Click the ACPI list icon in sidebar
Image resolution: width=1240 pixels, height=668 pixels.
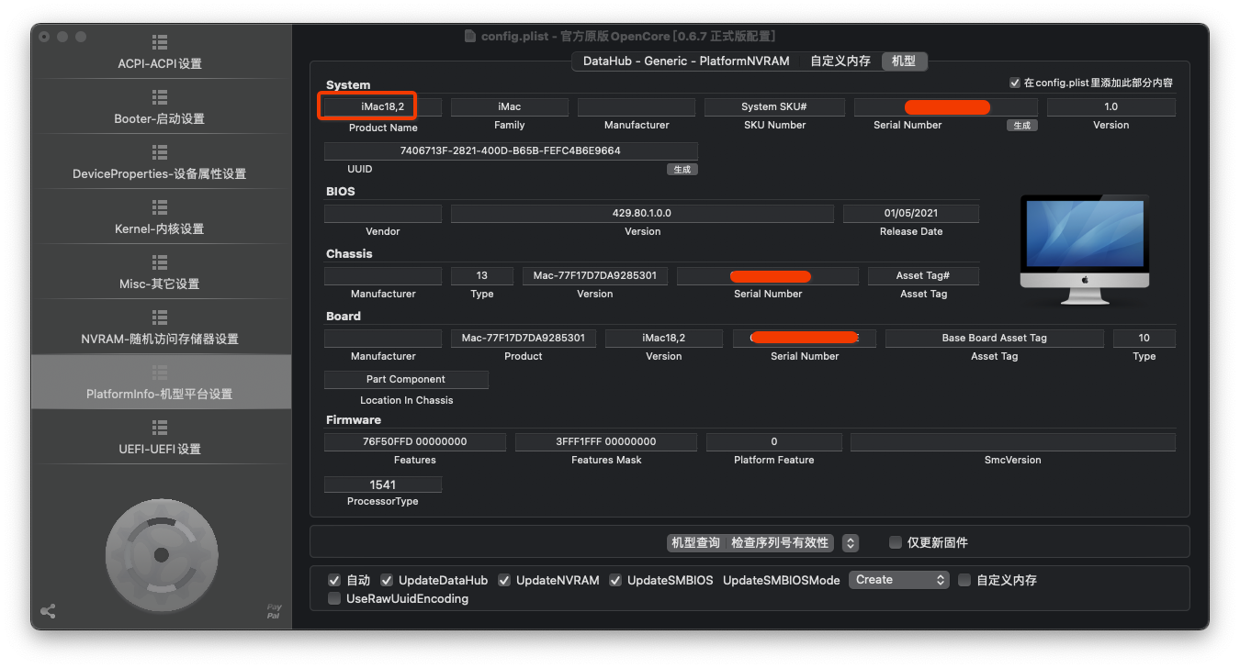(x=160, y=42)
